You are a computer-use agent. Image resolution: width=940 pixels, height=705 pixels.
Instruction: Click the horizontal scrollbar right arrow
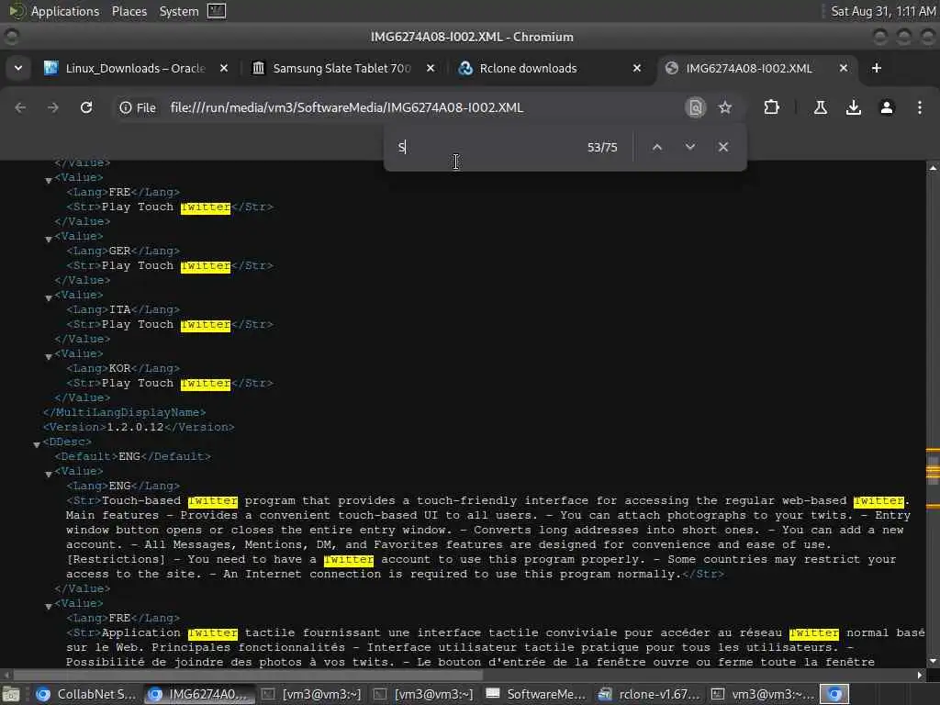[x=920, y=675]
